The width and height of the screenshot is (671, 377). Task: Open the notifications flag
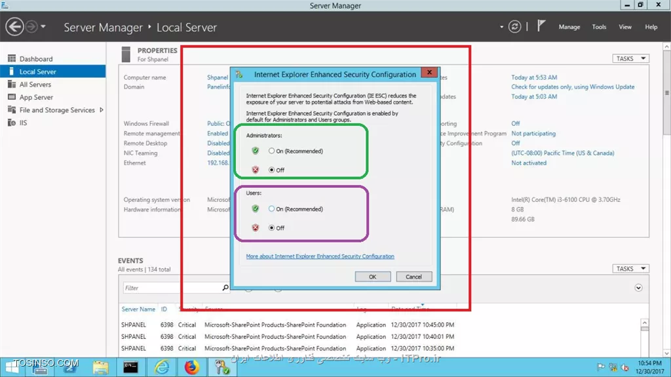[541, 26]
